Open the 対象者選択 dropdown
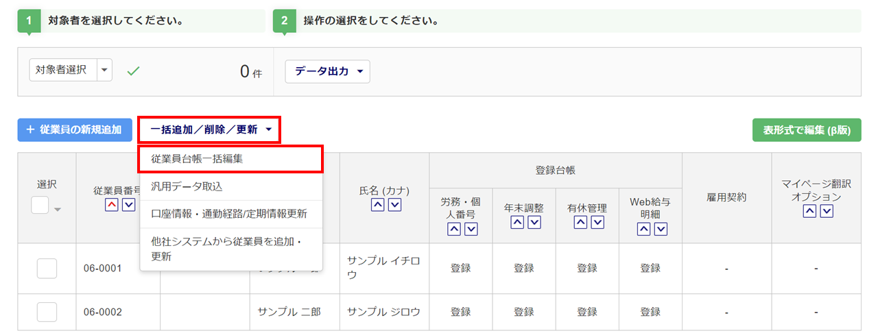The height and width of the screenshot is (333, 878). [x=104, y=70]
